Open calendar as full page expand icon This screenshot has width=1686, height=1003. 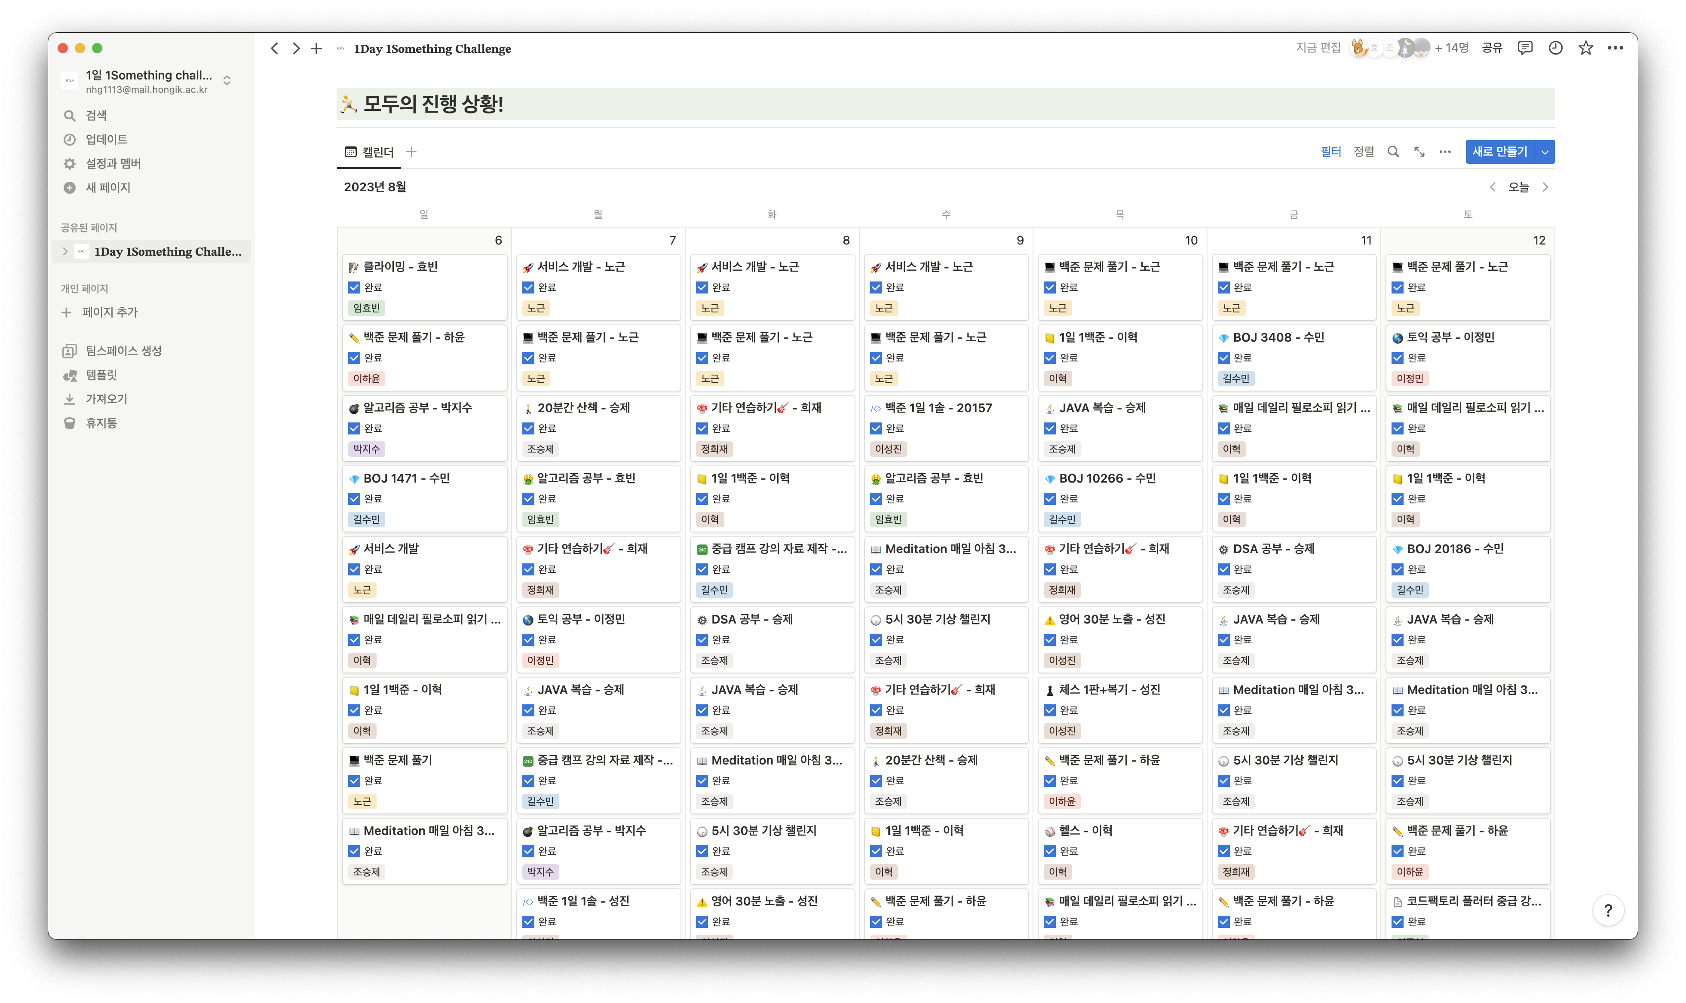(1419, 151)
